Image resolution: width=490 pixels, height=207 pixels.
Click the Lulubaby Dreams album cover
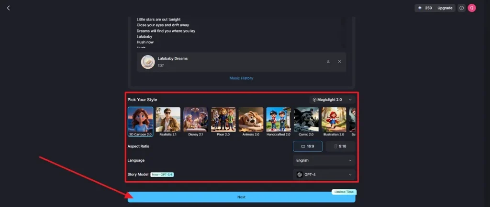(x=148, y=62)
